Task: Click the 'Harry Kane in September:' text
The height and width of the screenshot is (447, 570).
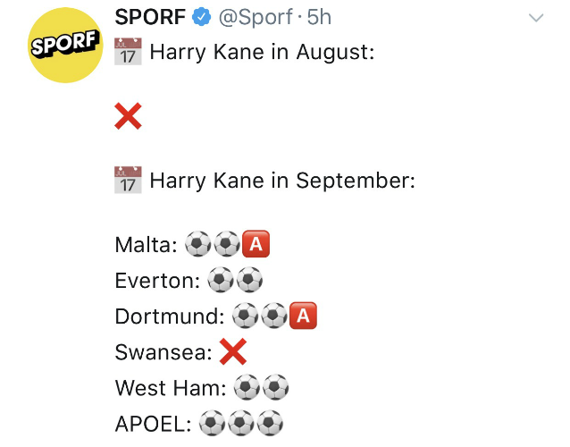Action: [282, 181]
